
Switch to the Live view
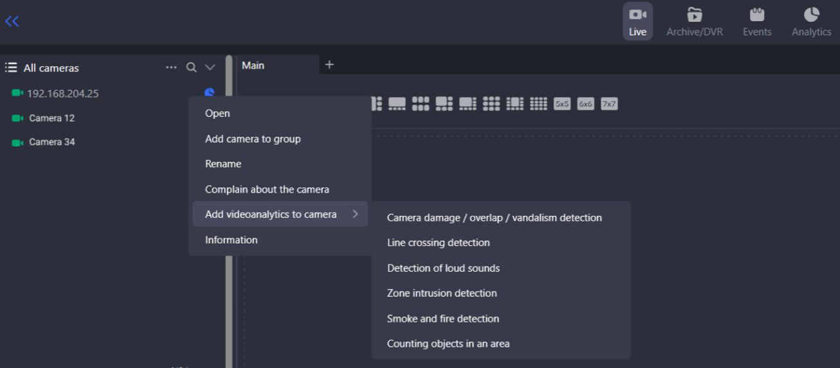coord(637,21)
